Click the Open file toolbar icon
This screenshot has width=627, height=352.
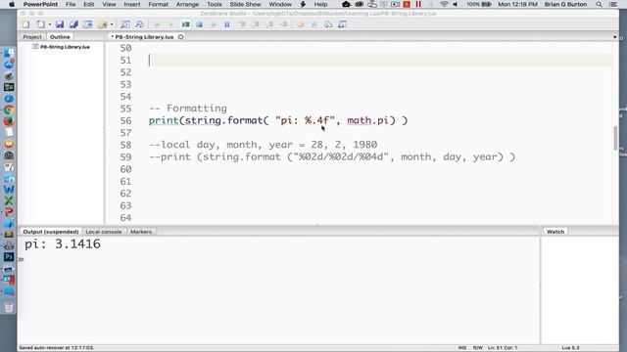[40, 24]
